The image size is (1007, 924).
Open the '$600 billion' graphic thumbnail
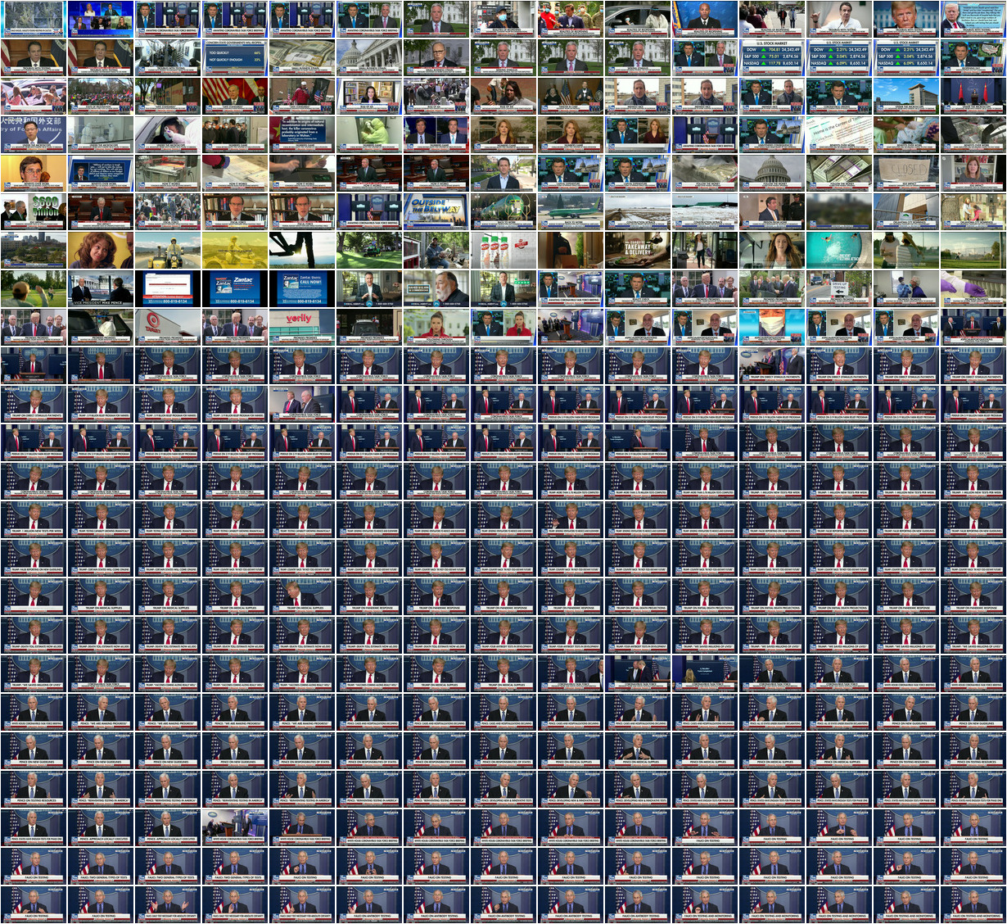(x=34, y=211)
